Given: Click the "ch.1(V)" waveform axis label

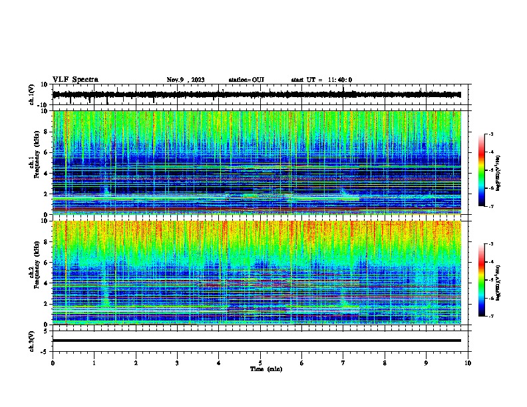Looking at the screenshot, I should 32,94.
